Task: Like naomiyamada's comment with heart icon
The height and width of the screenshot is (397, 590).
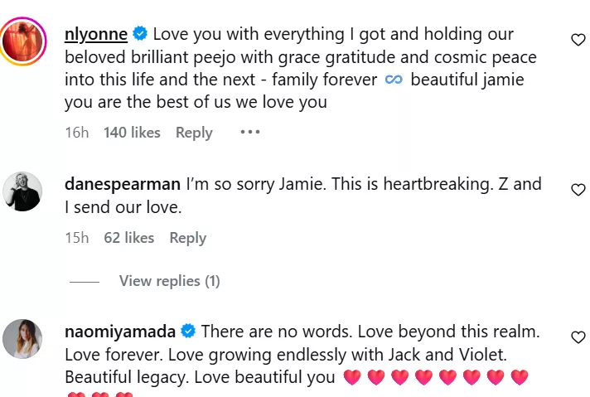Action: 578,336
